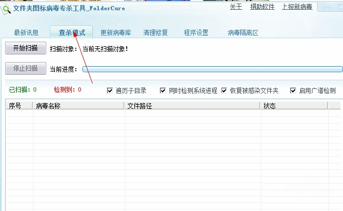Disable the 恢复被感染文件夹 checkbox
343x211 pixels.
[224, 91]
